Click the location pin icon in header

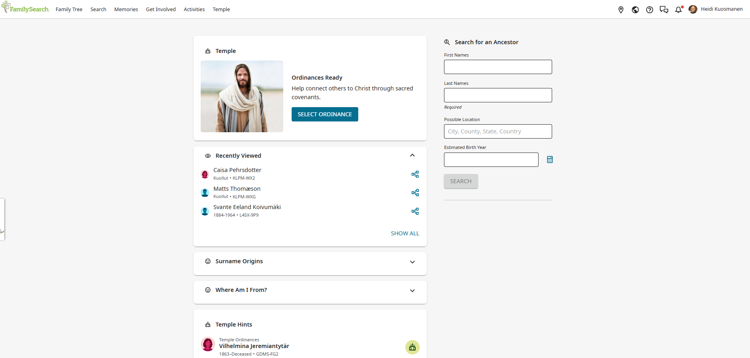point(621,10)
